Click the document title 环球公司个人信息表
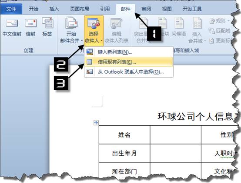This screenshot has width=241, height=183. coord(198,117)
